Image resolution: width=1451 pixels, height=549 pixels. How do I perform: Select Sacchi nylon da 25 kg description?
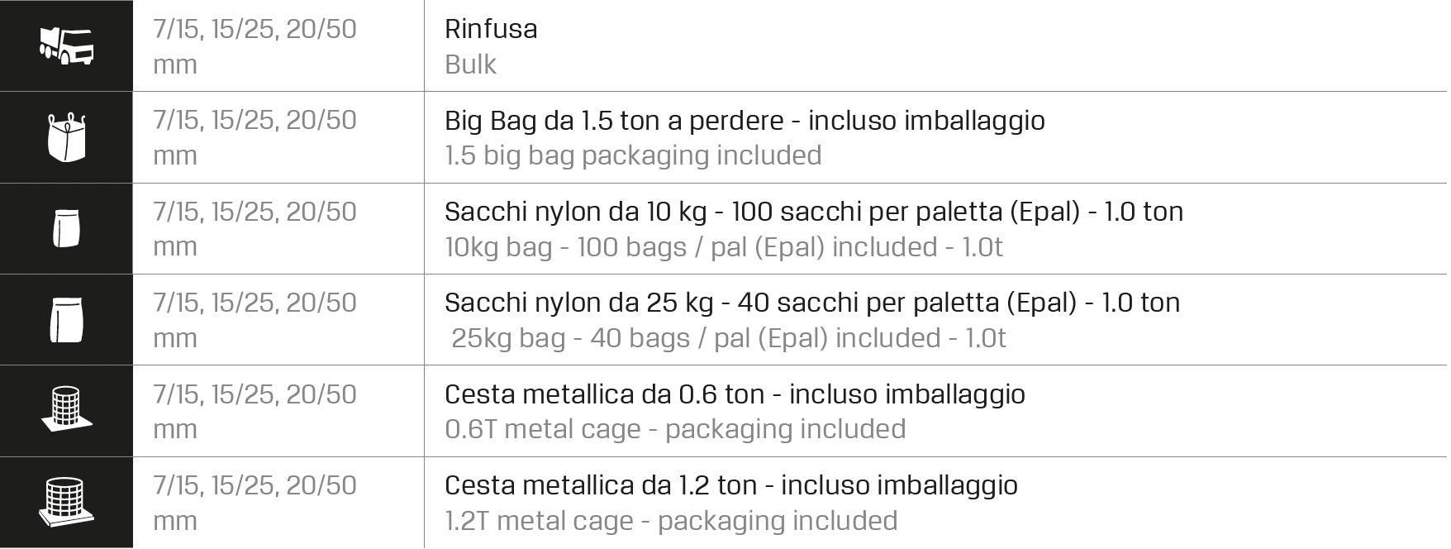[811, 303]
